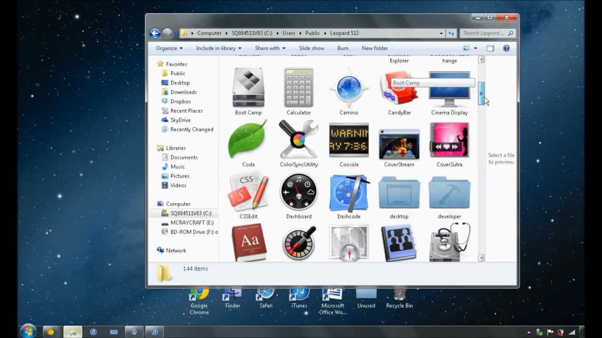Open the Include in library dropdown

pyautogui.click(x=219, y=48)
